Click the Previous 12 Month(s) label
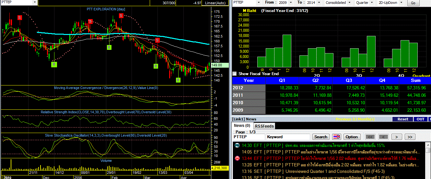Image resolution: width=431 pixels, height=179 pixels. [355, 119]
